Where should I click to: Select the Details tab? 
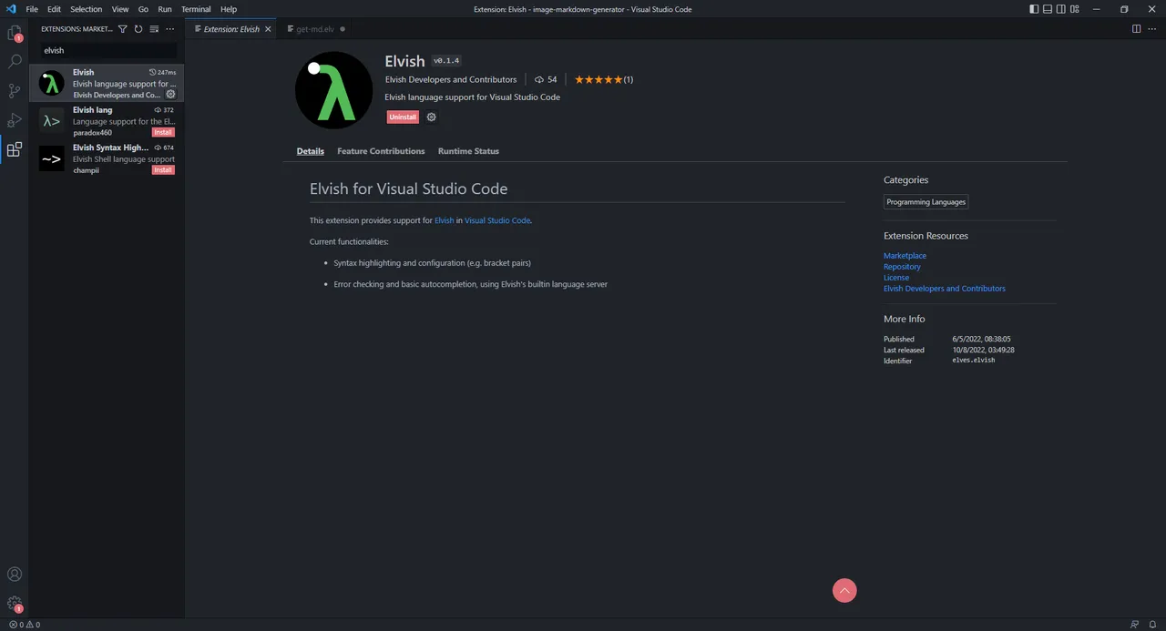(x=311, y=151)
